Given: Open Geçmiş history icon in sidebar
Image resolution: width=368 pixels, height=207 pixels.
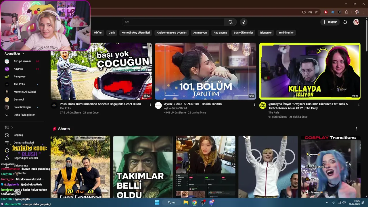Looking at the screenshot, I should click(x=7, y=135).
